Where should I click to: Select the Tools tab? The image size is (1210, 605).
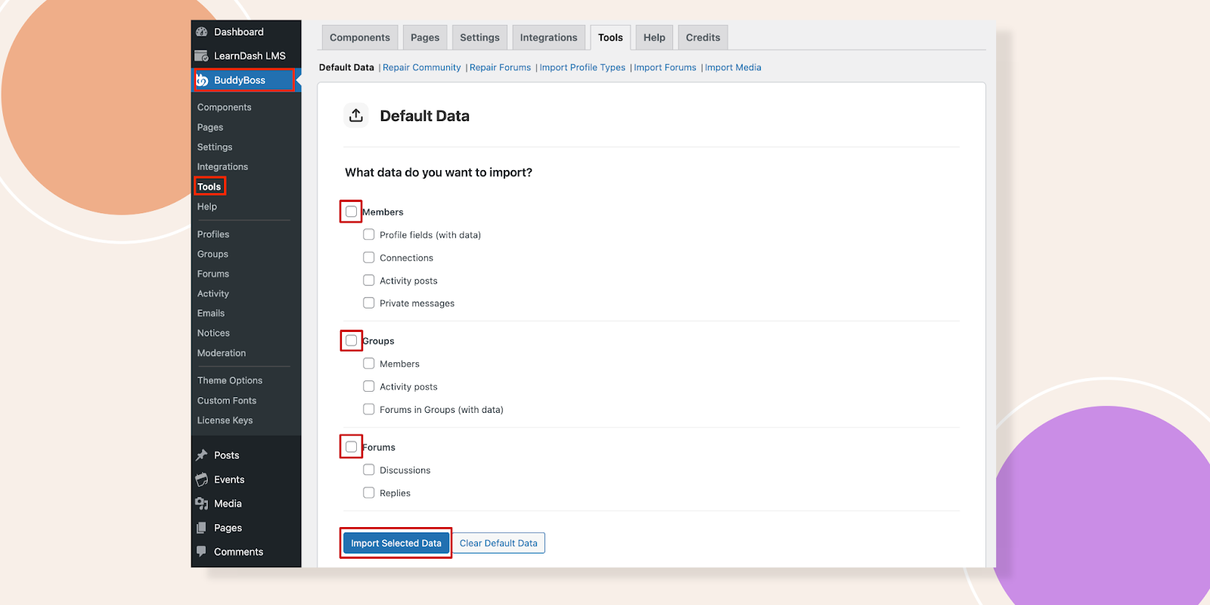(x=610, y=38)
